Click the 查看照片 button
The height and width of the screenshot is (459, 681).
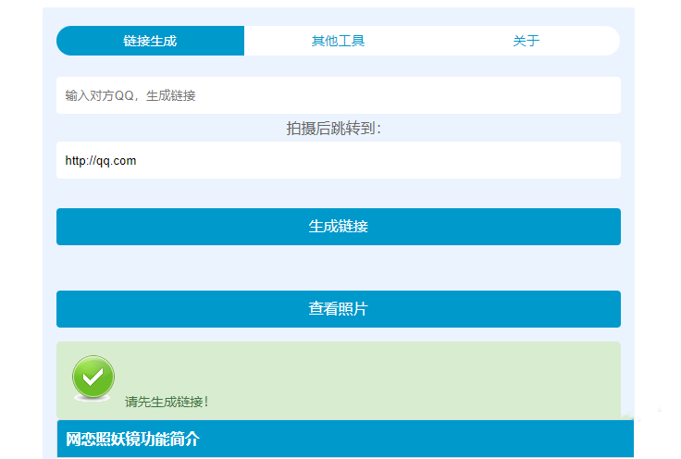coord(339,309)
